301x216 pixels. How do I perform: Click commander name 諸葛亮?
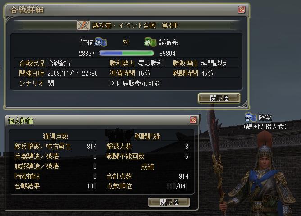point(168,42)
